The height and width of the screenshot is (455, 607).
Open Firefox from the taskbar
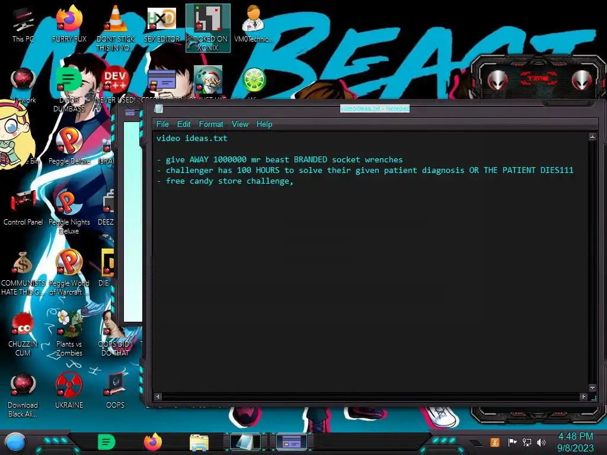153,442
